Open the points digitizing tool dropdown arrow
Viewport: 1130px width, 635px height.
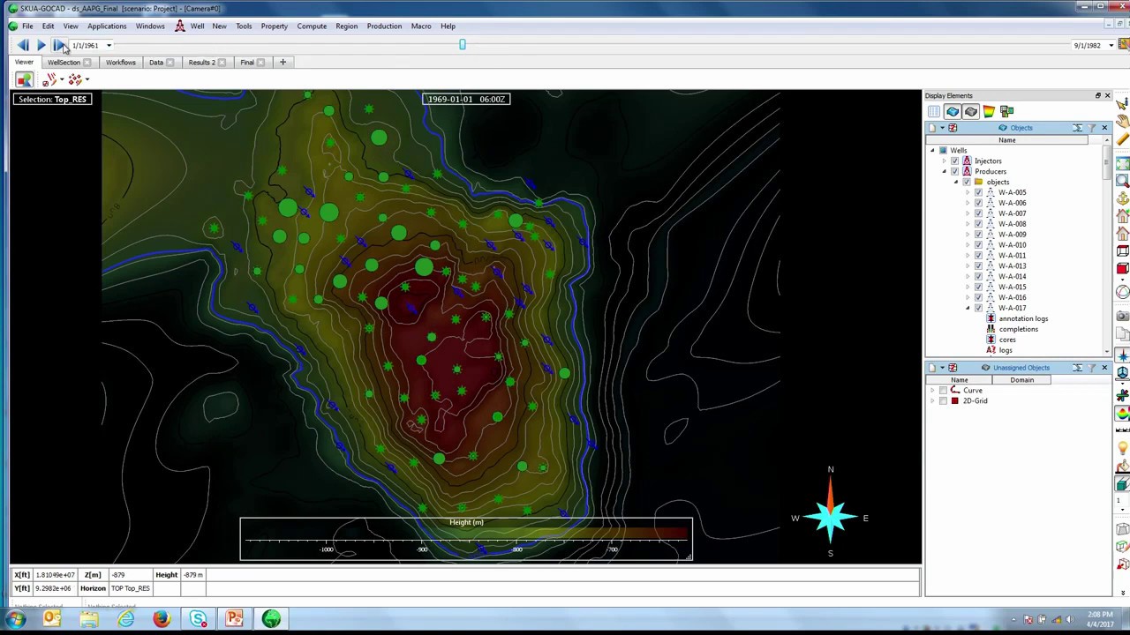coord(87,80)
